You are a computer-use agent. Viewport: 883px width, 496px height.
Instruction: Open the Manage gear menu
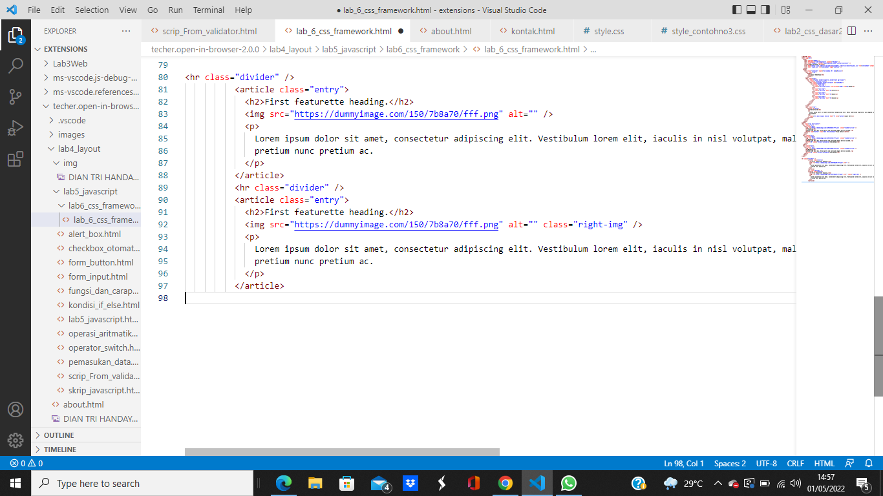tap(16, 440)
